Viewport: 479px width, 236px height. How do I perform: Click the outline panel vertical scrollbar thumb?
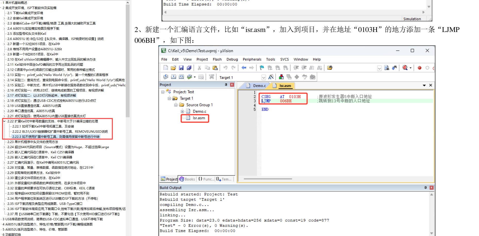(x=128, y=61)
